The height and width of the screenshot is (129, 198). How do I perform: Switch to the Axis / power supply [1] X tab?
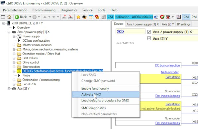tap(143, 24)
